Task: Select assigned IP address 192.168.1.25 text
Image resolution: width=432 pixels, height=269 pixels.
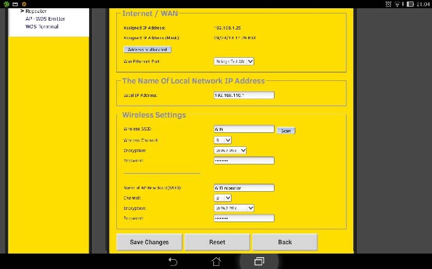Action: [227, 28]
